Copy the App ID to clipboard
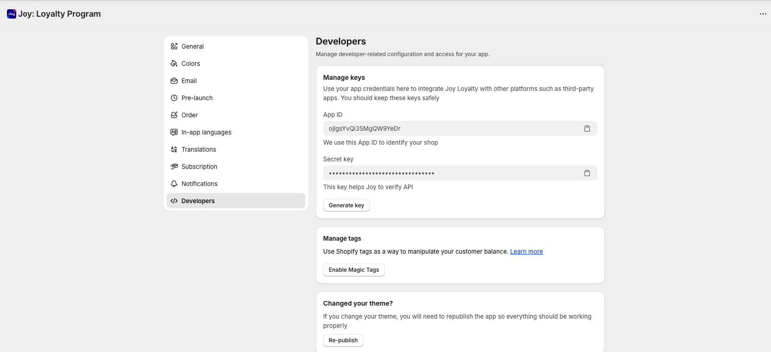The height and width of the screenshot is (352, 771). click(587, 128)
